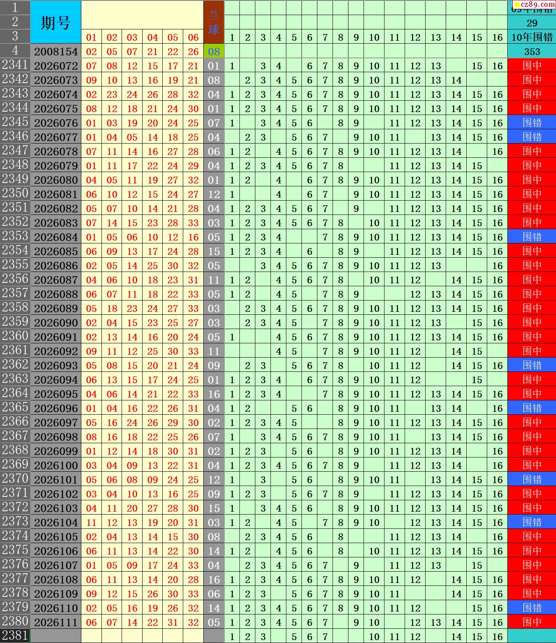Click the 围错 cell in row 2026110
Image resolution: width=556 pixels, height=643 pixels.
(x=532, y=608)
